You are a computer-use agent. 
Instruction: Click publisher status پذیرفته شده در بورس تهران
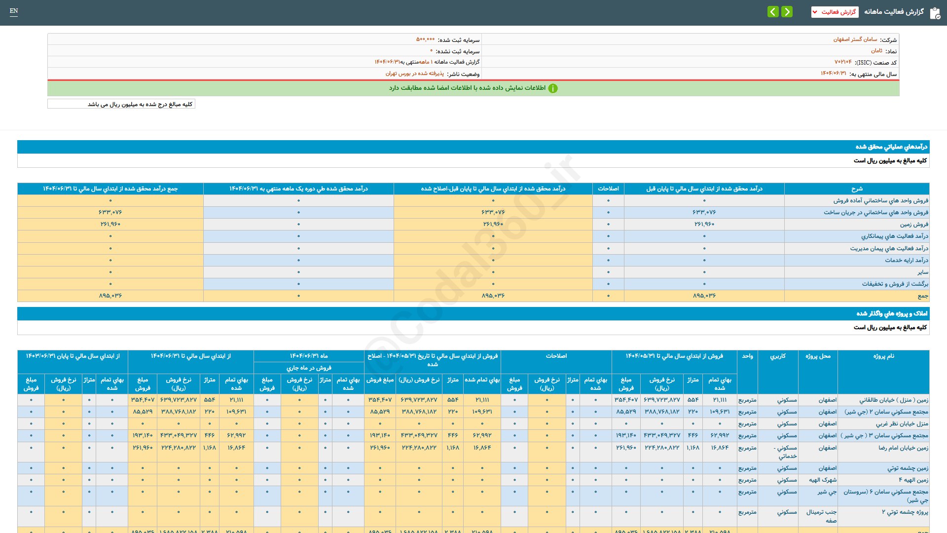(414, 74)
